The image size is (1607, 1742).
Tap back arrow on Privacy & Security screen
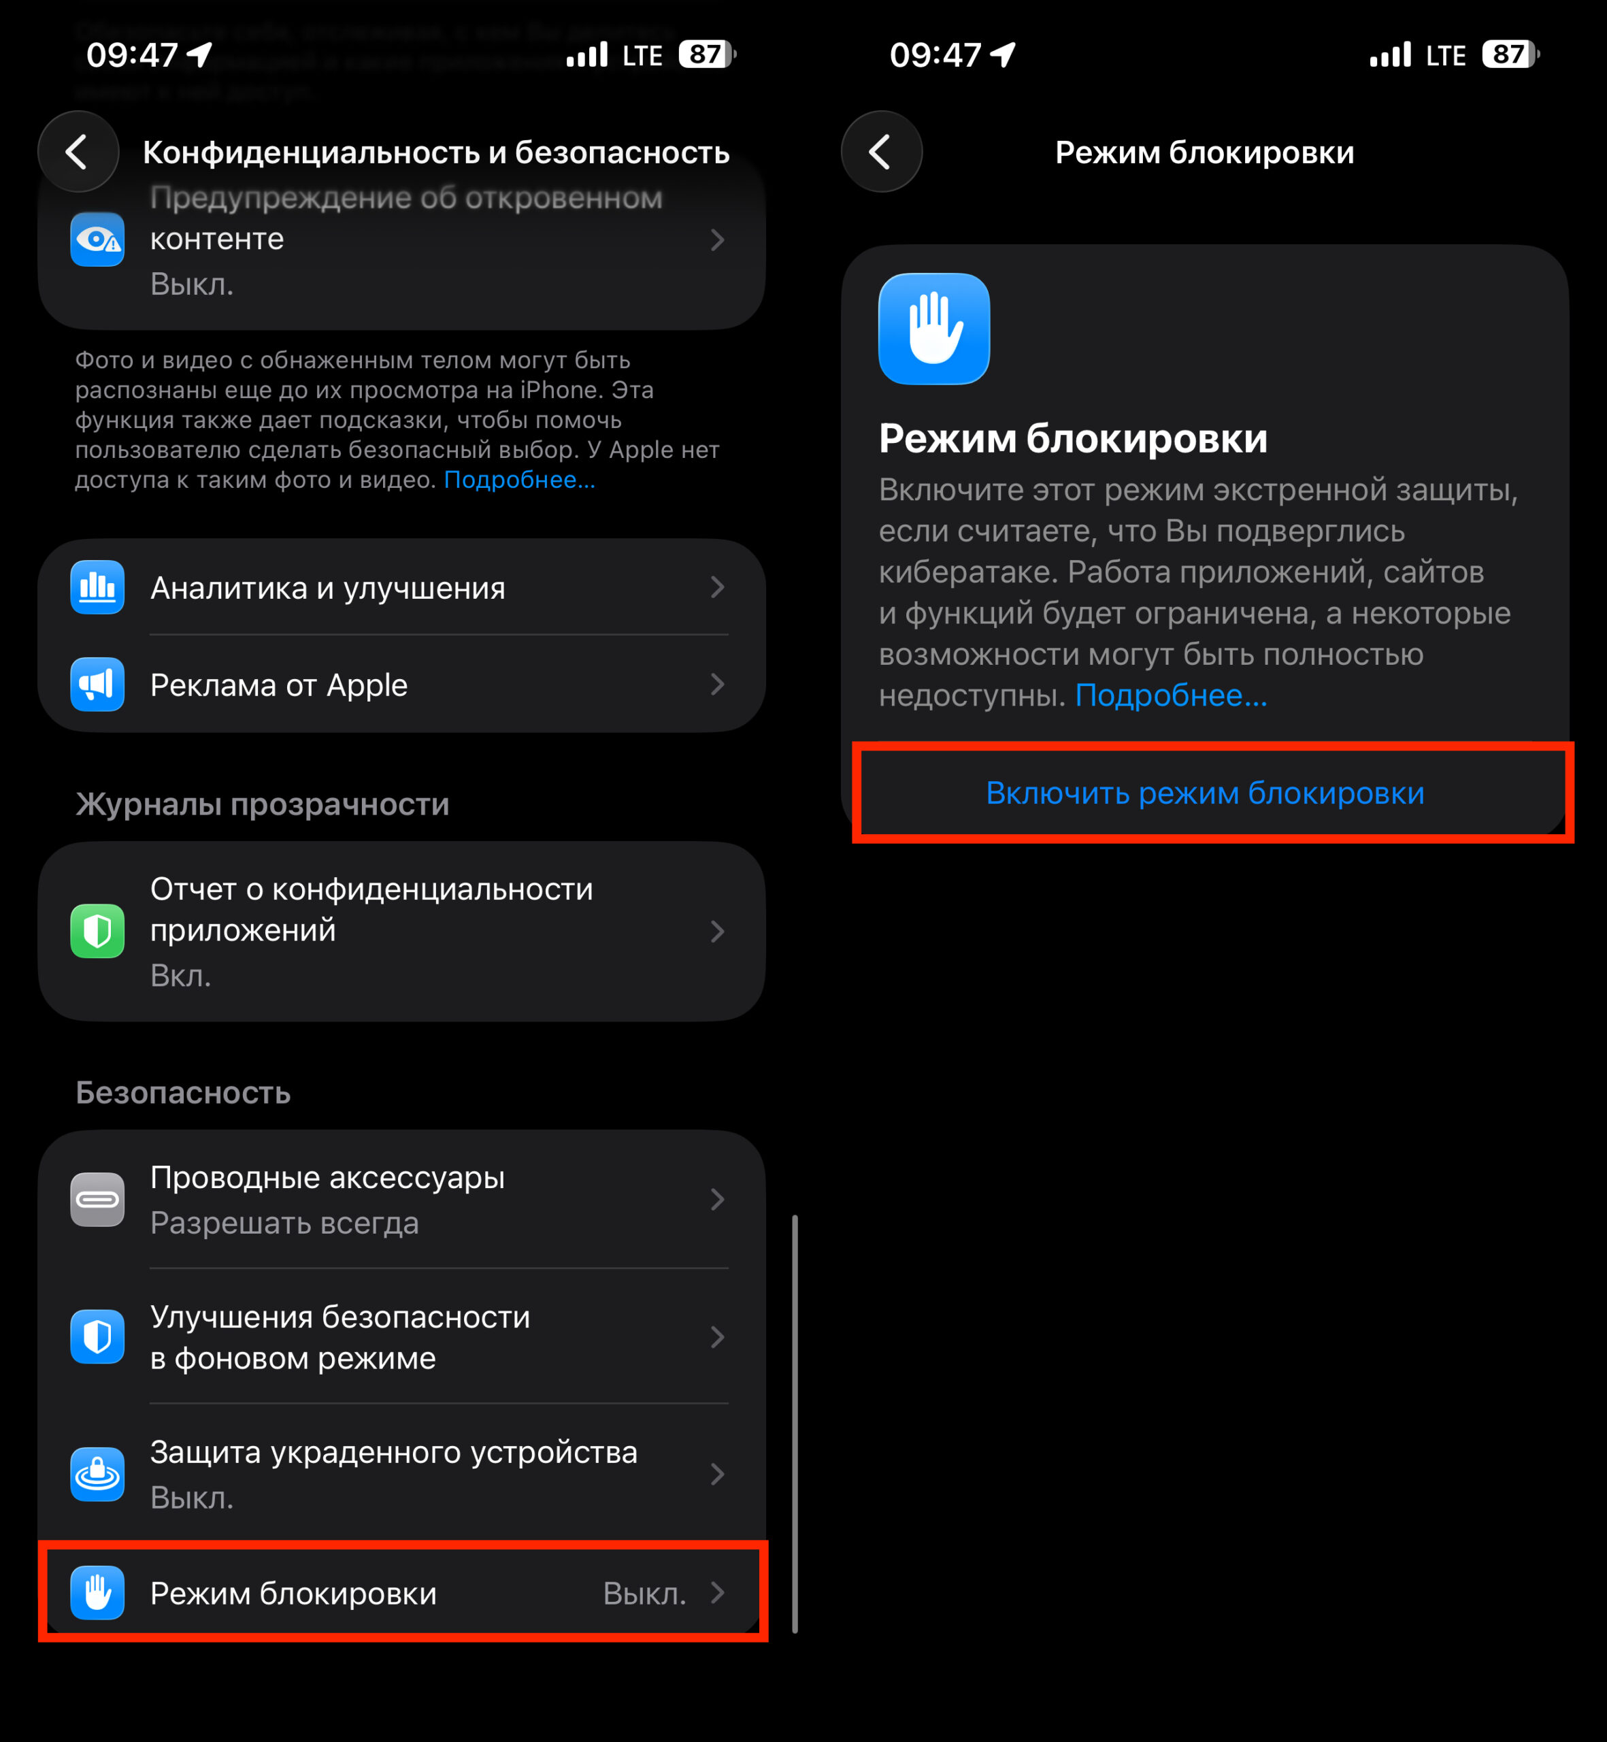(78, 152)
